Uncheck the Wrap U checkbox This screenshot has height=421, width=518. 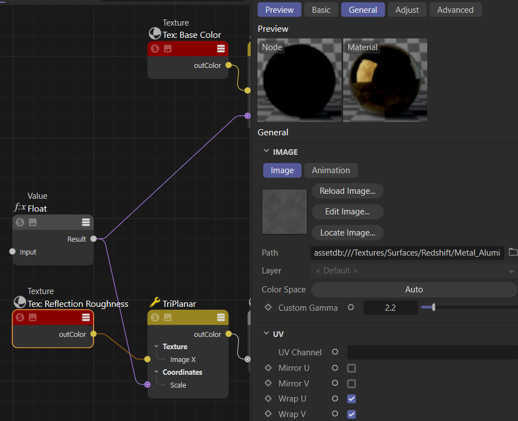351,399
